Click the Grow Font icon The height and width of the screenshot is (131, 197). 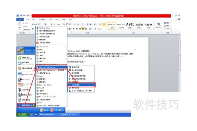[52, 24]
